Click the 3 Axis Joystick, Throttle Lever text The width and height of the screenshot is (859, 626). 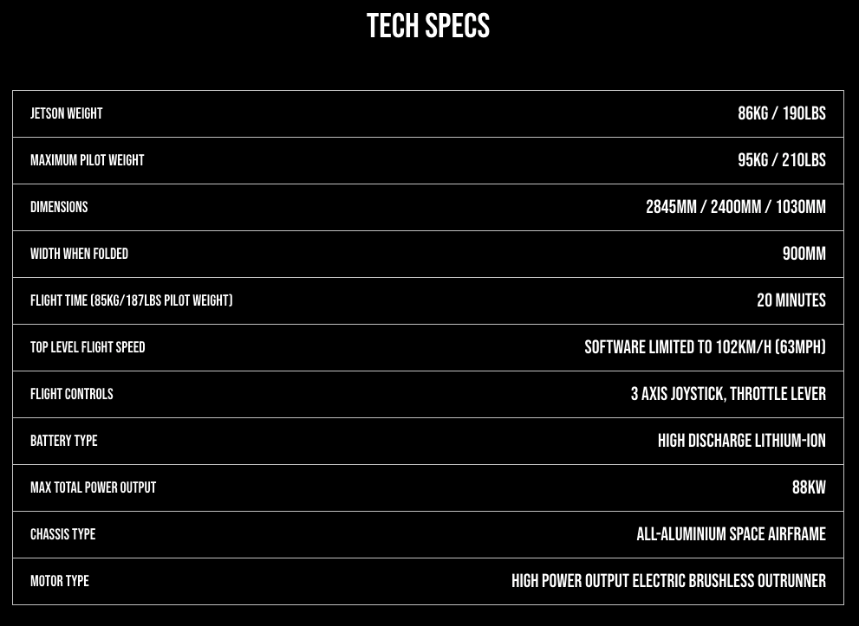pos(728,394)
